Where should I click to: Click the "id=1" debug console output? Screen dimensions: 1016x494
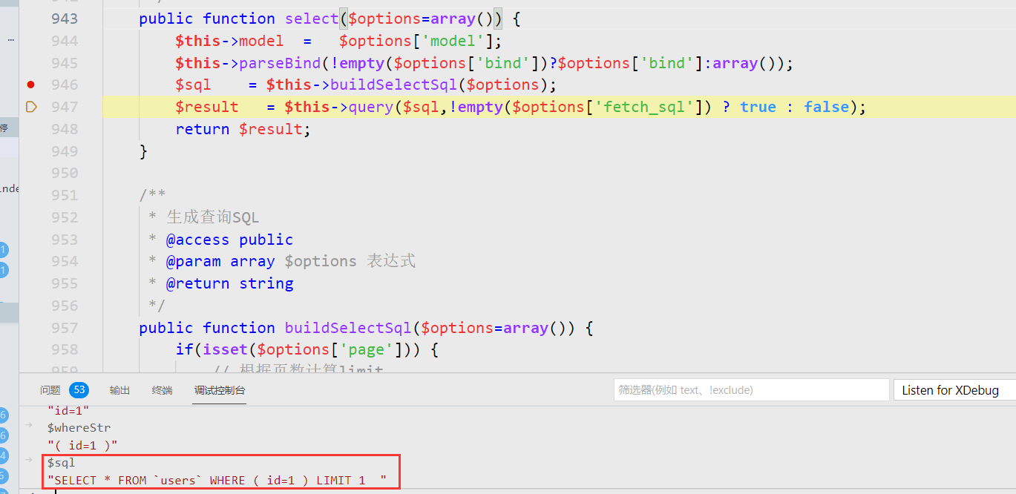(68, 409)
